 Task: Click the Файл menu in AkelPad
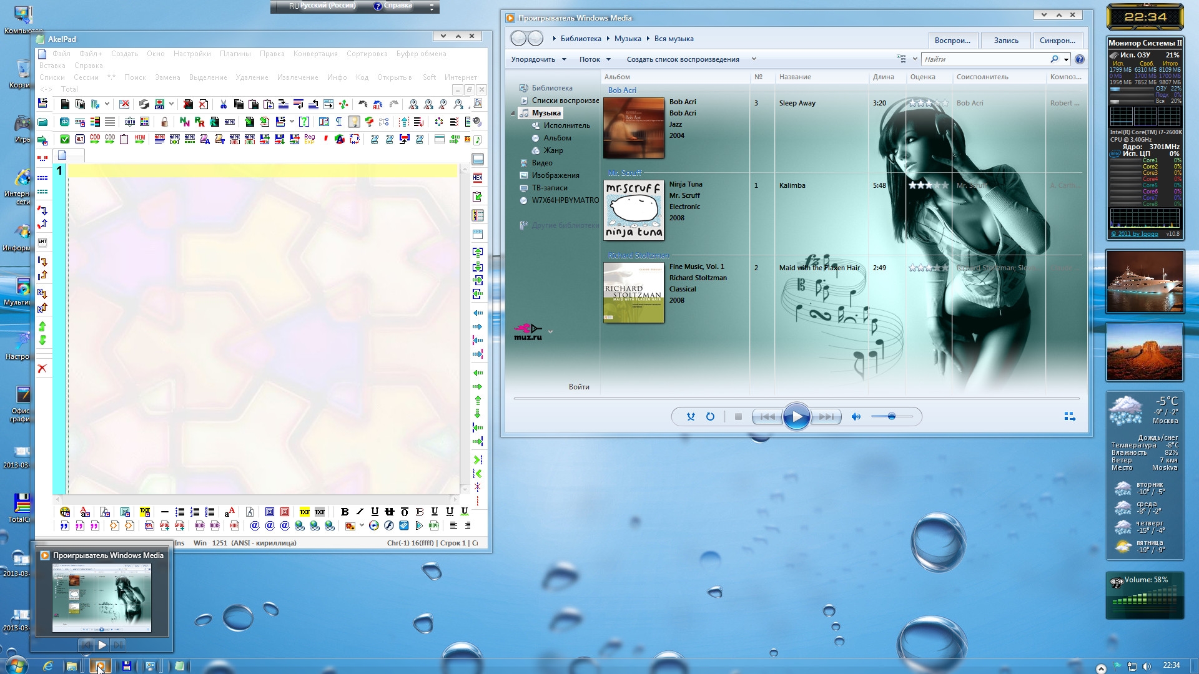pos(61,54)
